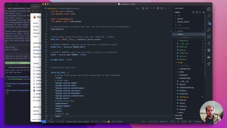Viewport: 227px width, 128px height.
Task: Click About in the browser sidebar
Action: pyautogui.click(x=35, y=30)
